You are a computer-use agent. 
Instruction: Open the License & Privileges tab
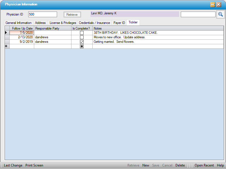coord(63,23)
